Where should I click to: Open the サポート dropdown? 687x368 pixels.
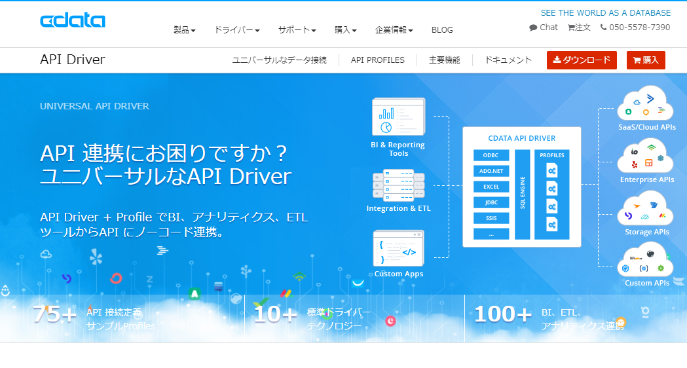pos(297,29)
